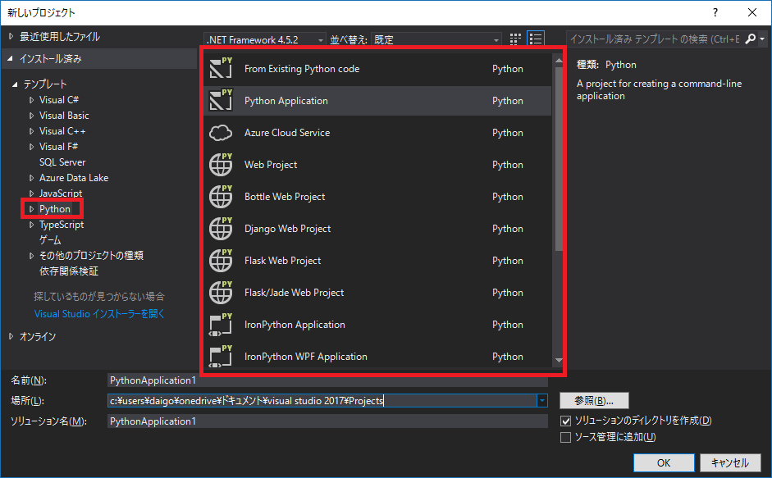Click the Python Application template icon
772x478 pixels.
[221, 100]
